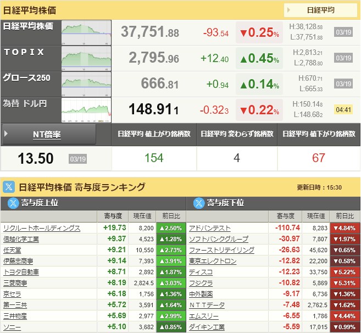
Task: Click the TOPIX value 2,795.96
Action: tap(154, 58)
